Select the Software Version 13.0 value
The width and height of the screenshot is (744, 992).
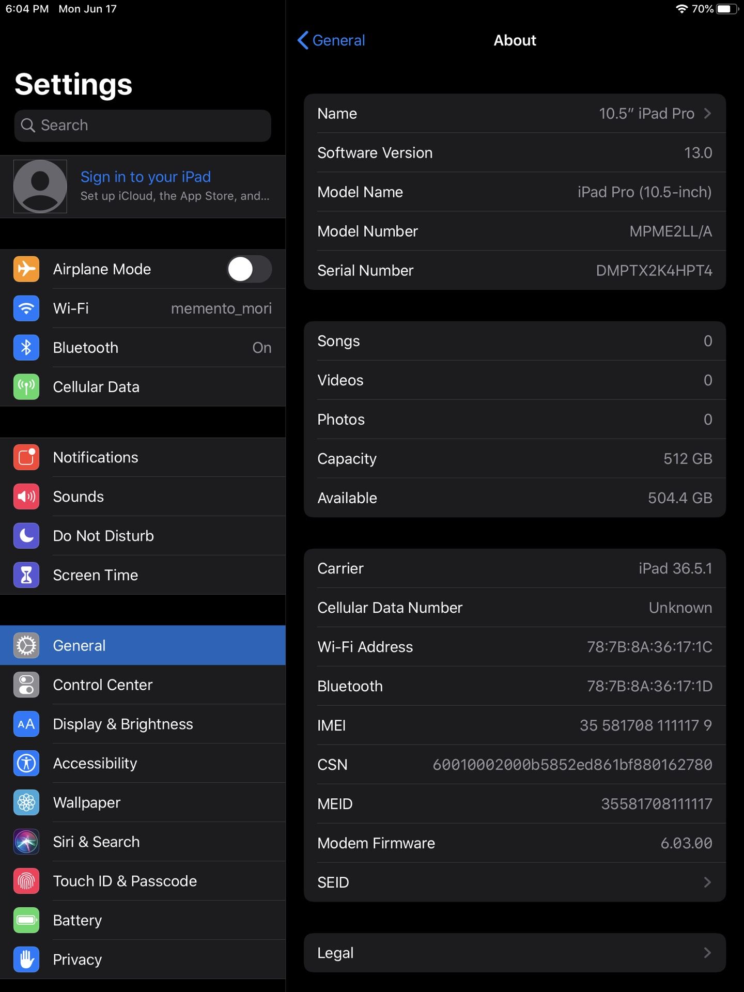tap(698, 152)
